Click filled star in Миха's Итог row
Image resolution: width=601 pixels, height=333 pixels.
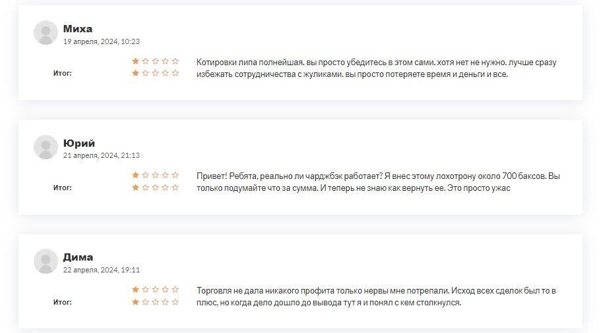(135, 72)
